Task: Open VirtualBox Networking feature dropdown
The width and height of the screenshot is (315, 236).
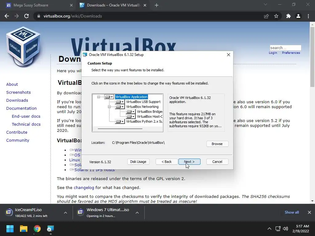Action: click(x=120, y=107)
